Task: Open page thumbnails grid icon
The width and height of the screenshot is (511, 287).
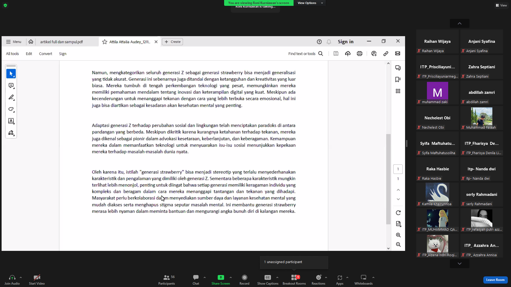Action: click(398, 91)
